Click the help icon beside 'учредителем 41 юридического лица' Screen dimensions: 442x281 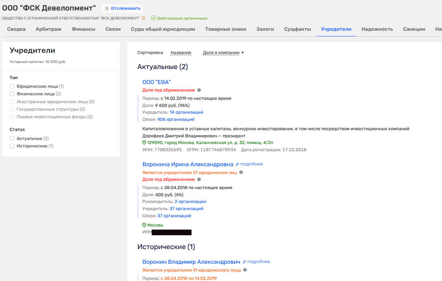coord(245,270)
